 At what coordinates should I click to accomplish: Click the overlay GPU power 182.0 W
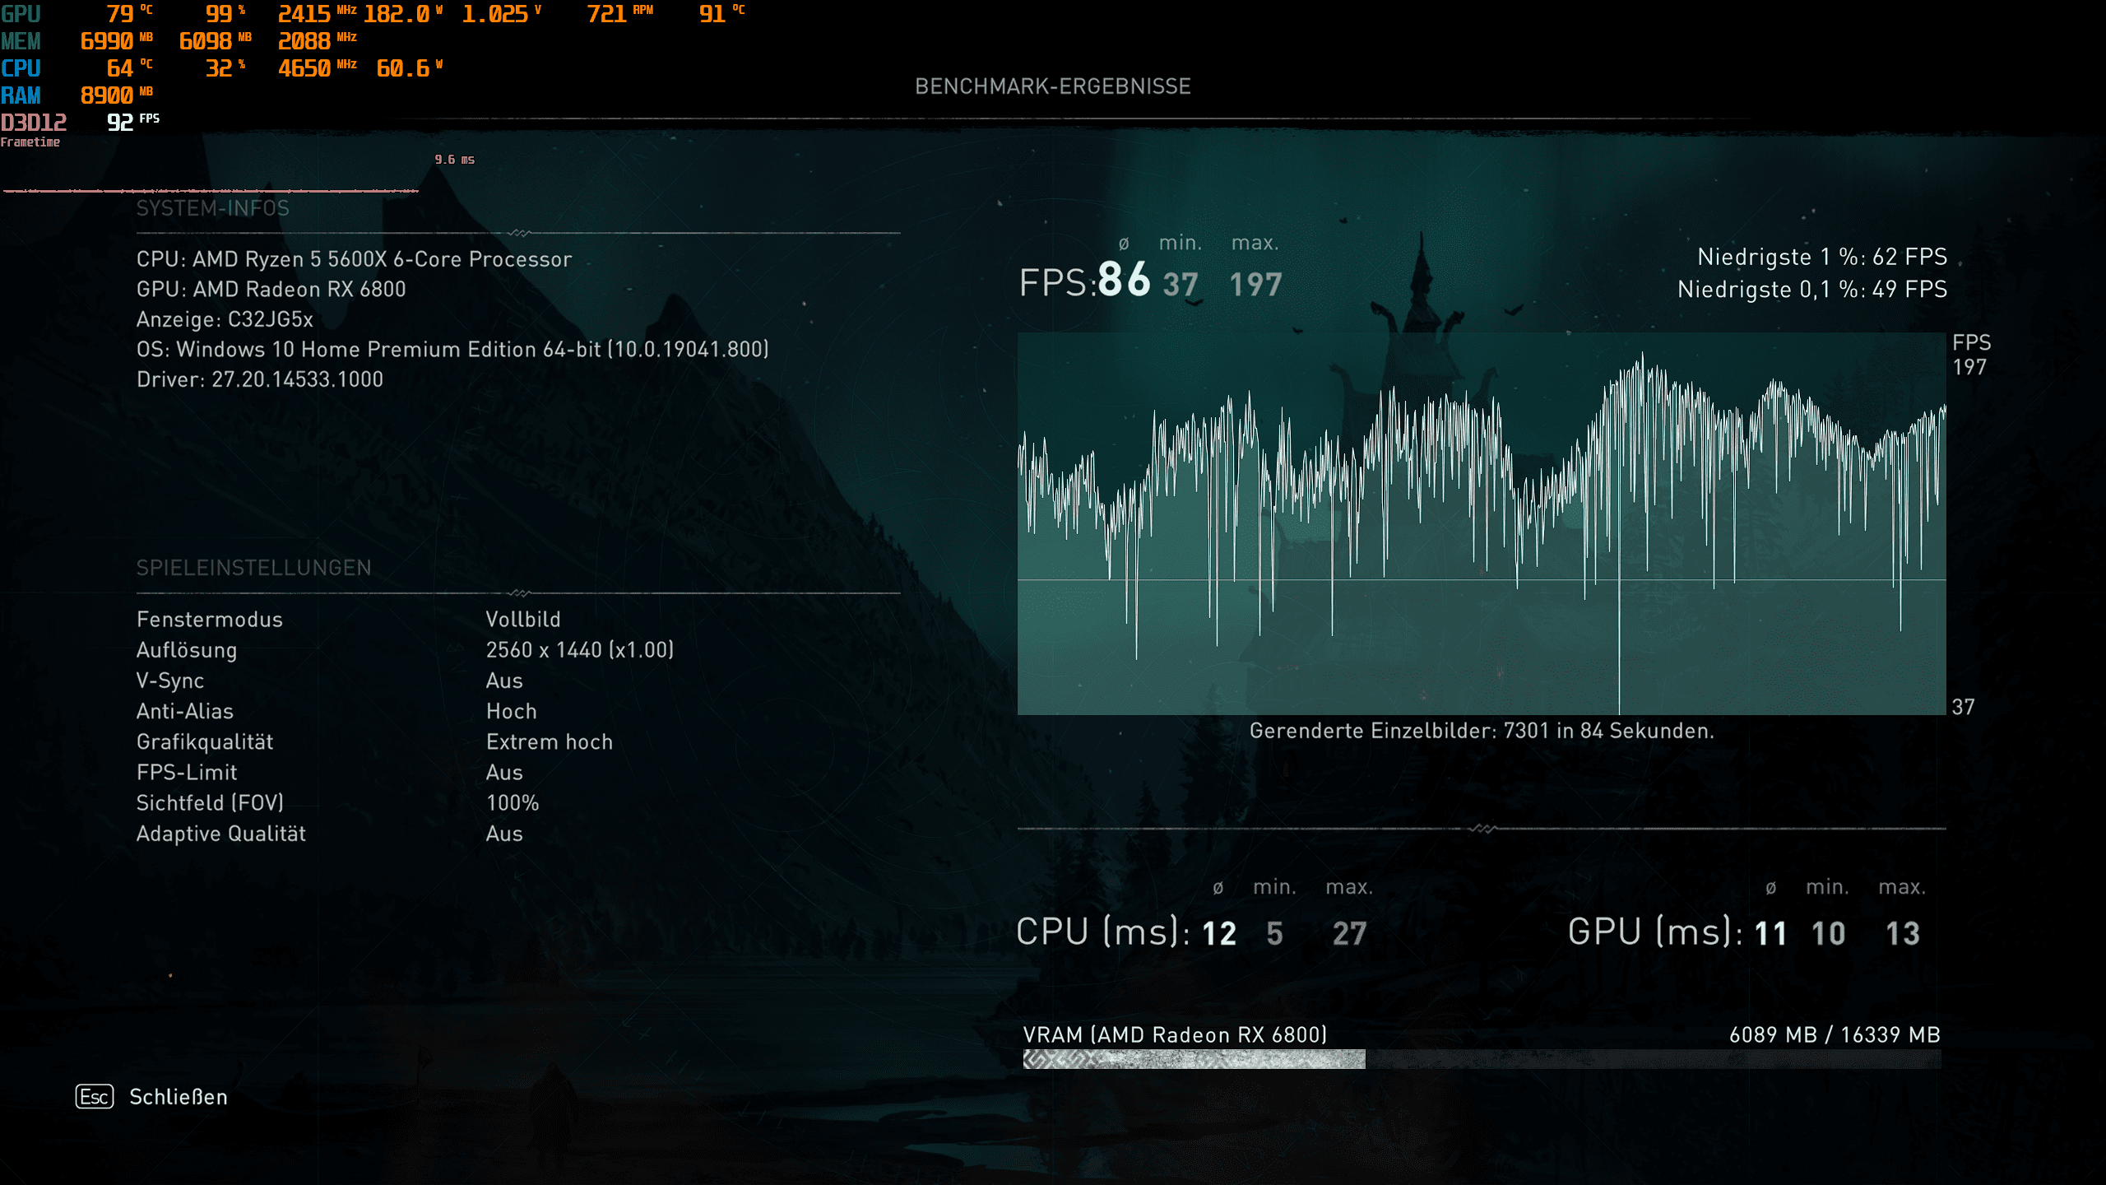click(x=403, y=14)
